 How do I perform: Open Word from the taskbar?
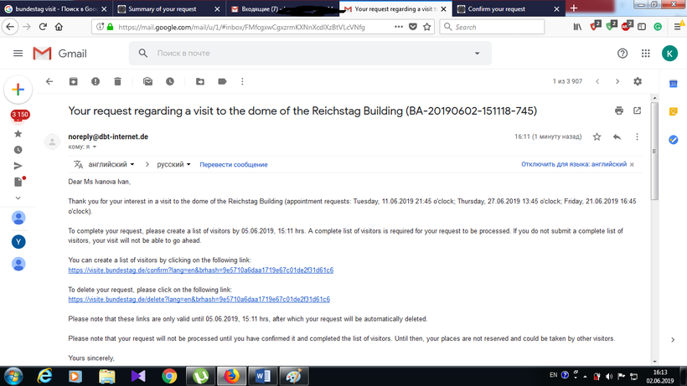(x=263, y=377)
